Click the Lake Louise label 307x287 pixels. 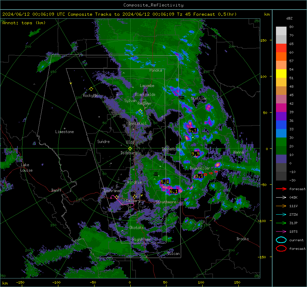tap(26, 168)
